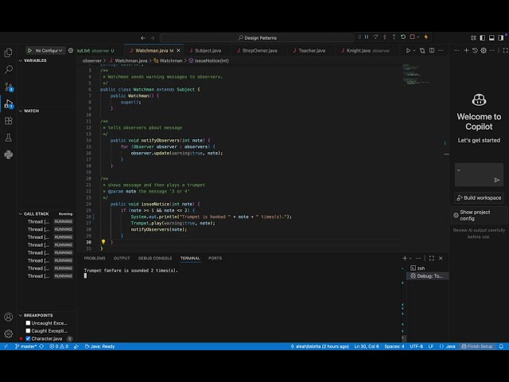Start a new Copilot chat with plus icon

pyautogui.click(x=466, y=50)
